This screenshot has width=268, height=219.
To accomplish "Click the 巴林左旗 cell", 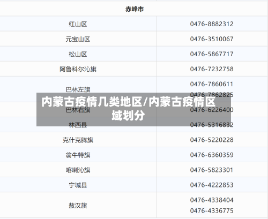I will click(x=78, y=89).
